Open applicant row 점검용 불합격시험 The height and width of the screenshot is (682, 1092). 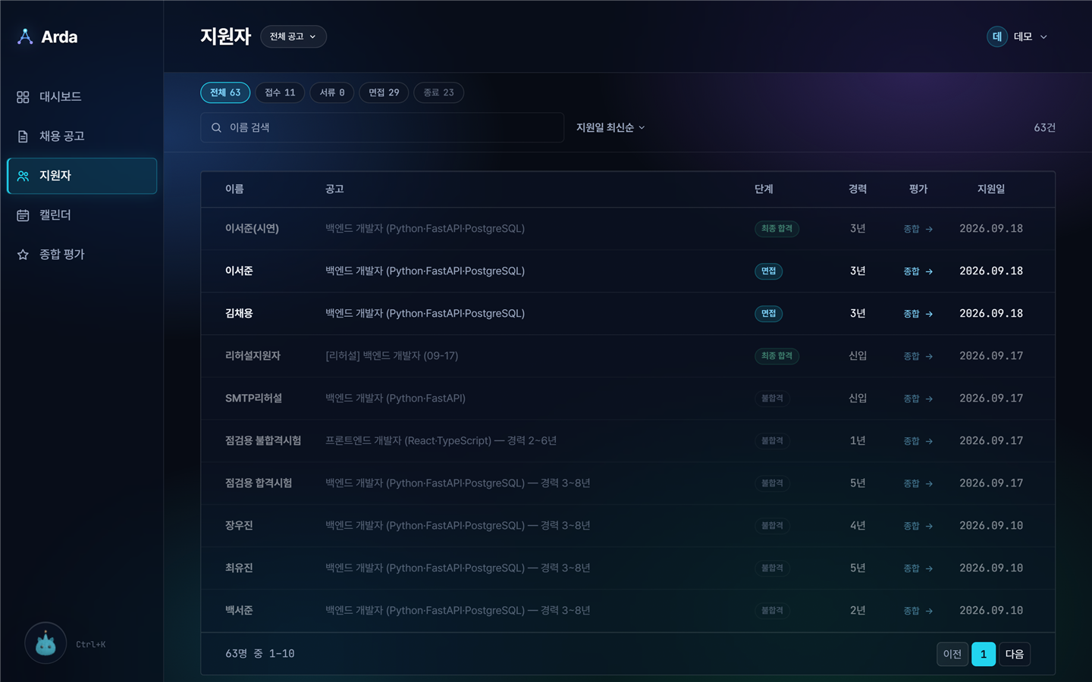tap(628, 441)
